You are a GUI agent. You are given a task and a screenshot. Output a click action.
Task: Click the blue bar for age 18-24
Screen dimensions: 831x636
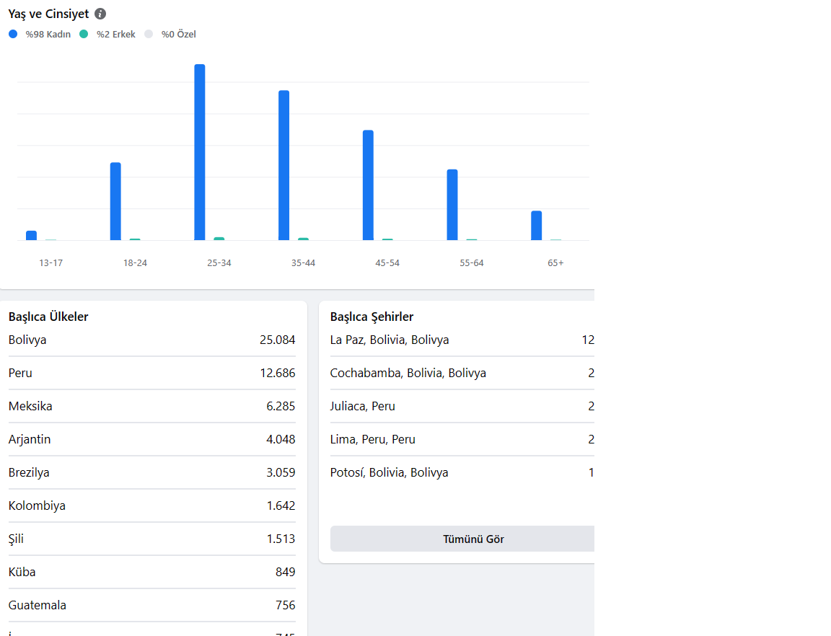[x=115, y=201]
